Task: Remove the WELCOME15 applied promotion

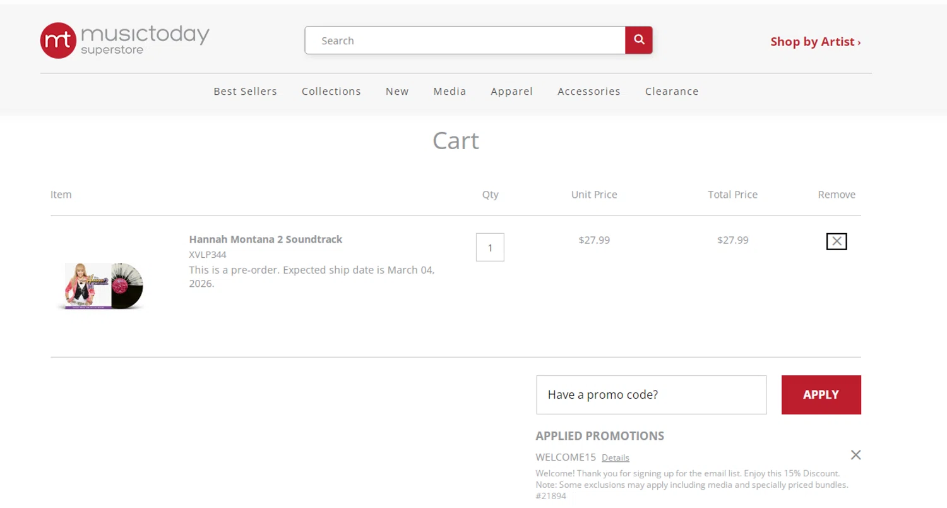Action: click(x=855, y=455)
